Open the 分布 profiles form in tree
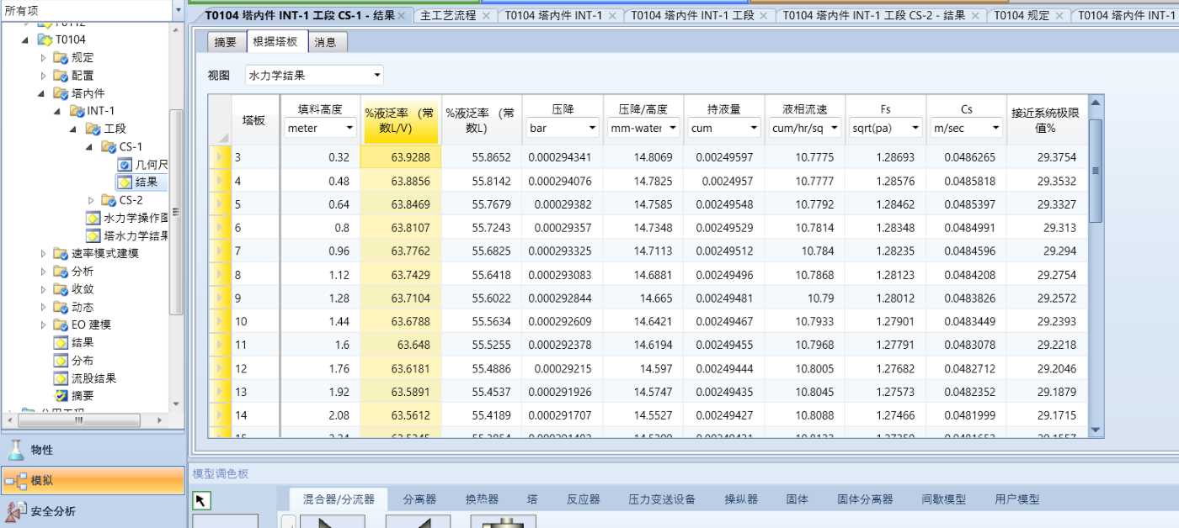 point(61,361)
